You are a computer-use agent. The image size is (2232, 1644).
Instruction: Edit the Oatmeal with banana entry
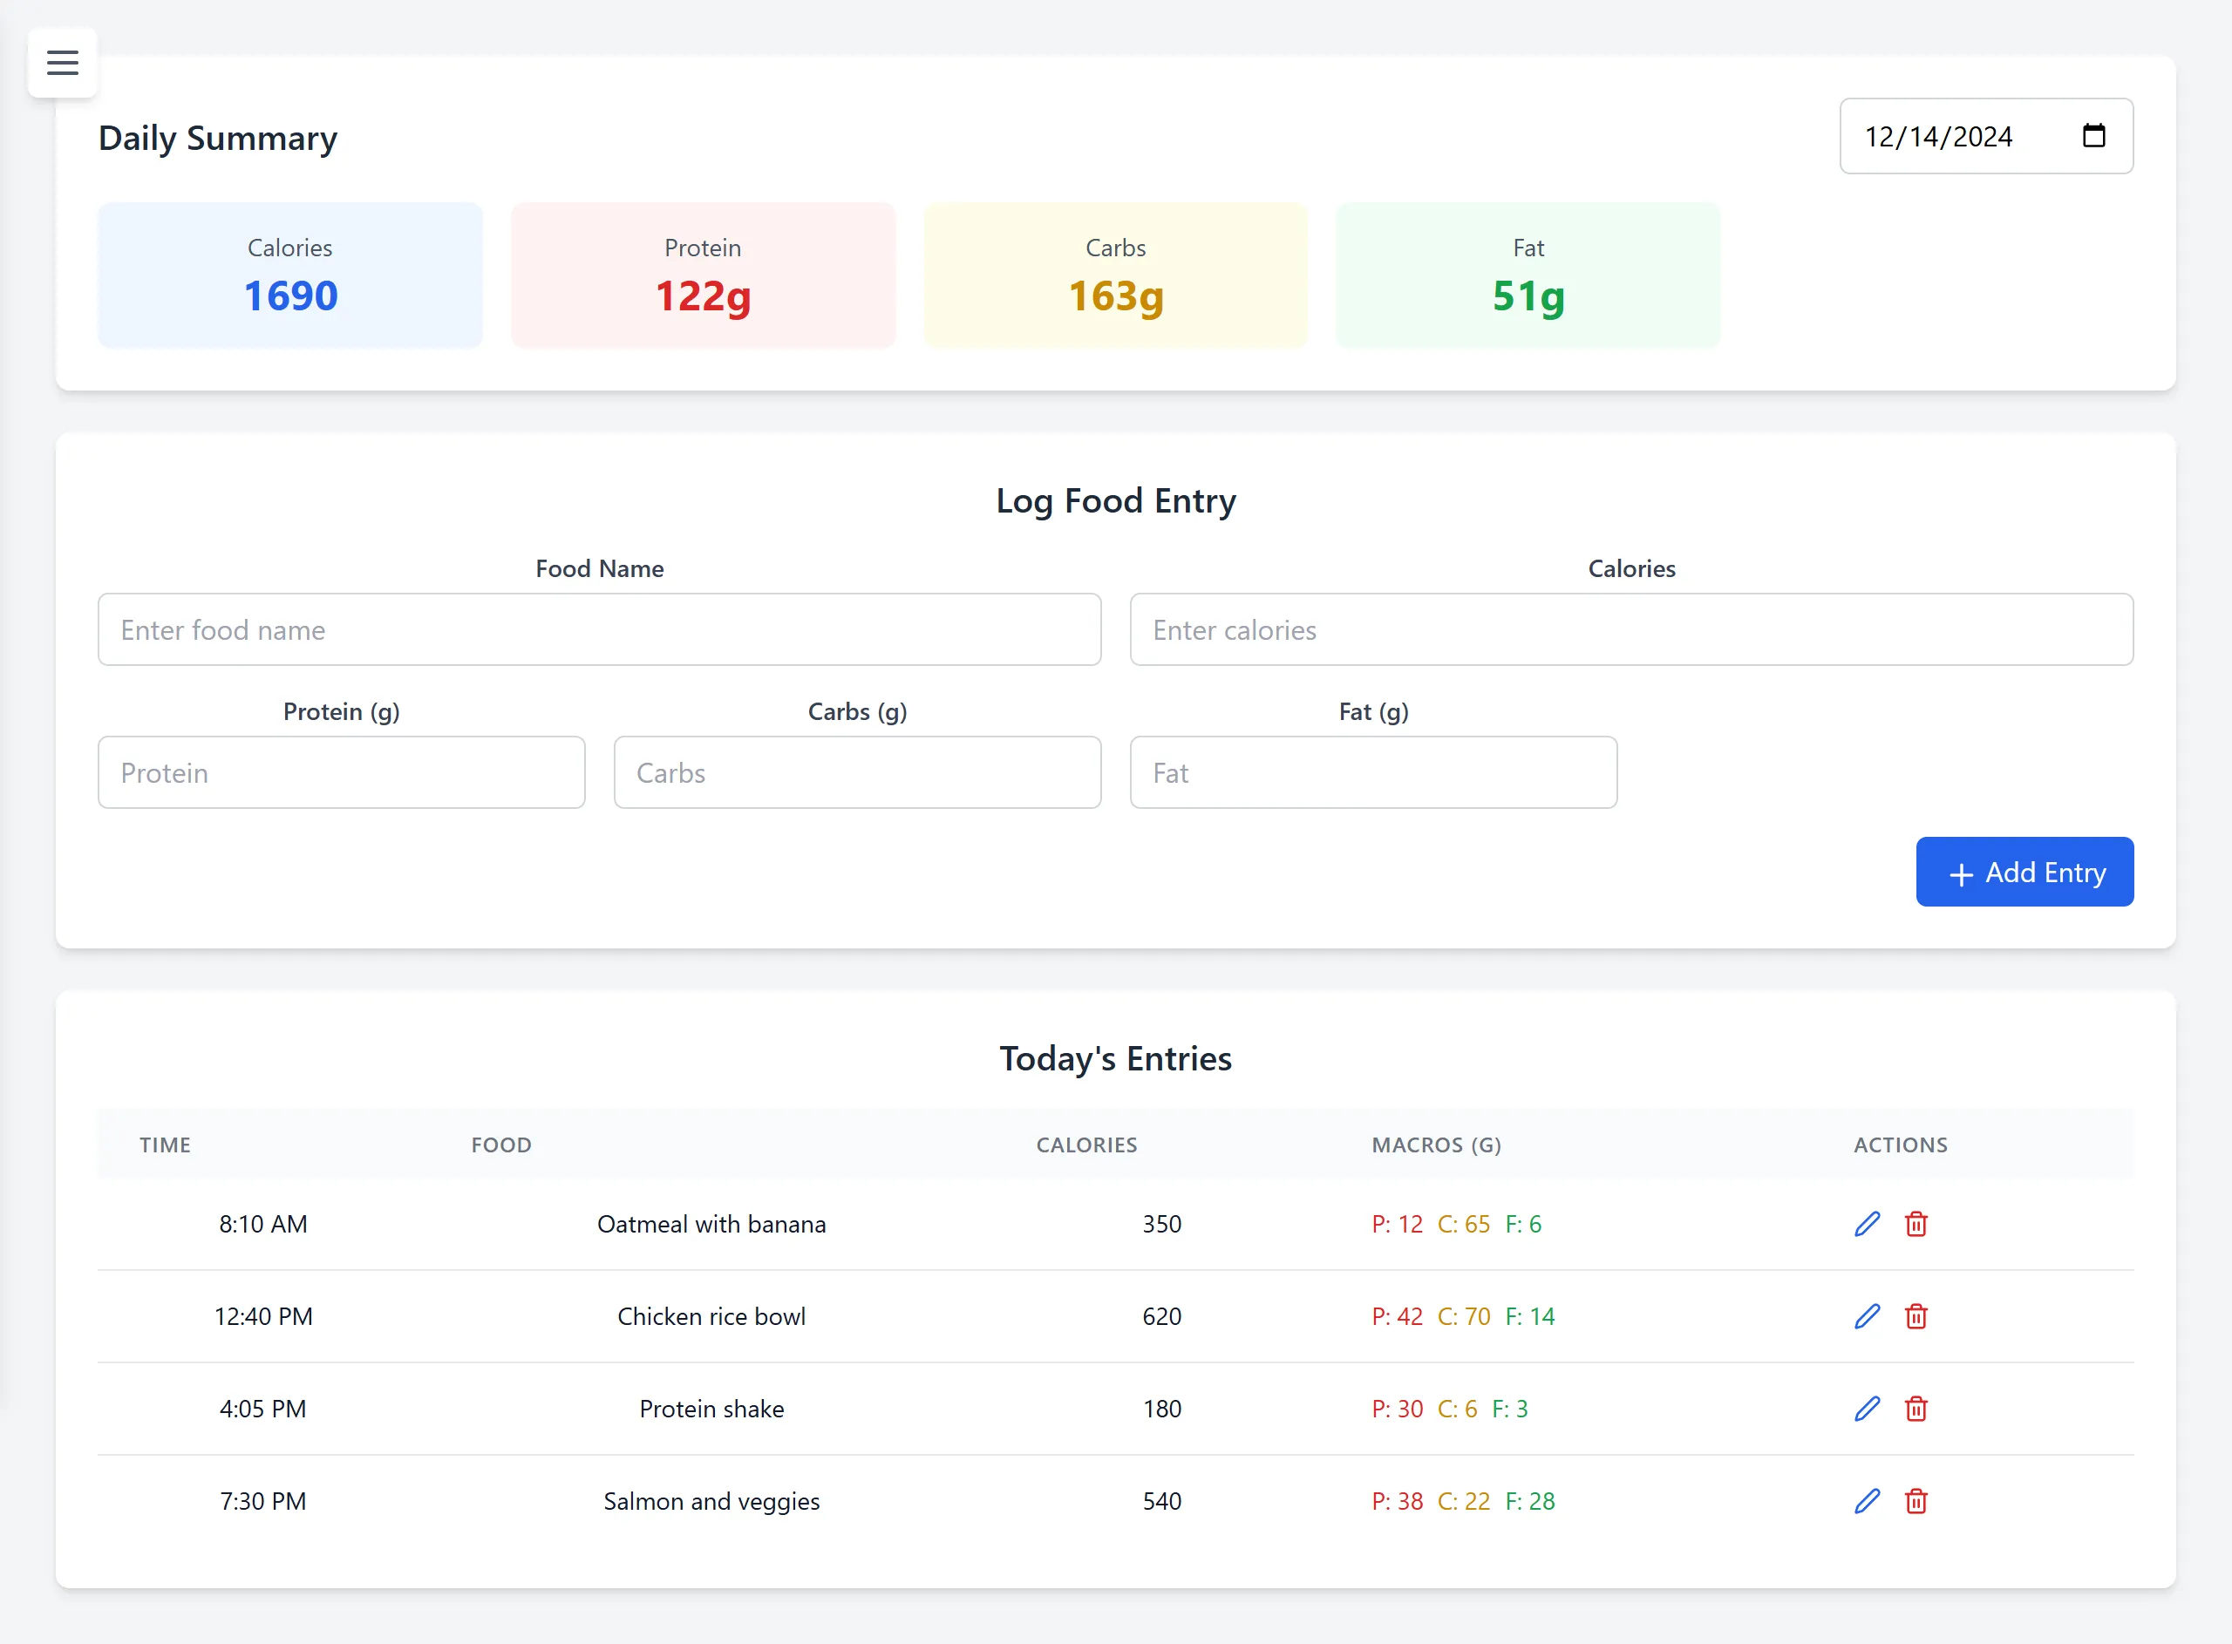pos(1868,1224)
